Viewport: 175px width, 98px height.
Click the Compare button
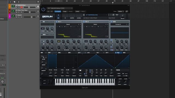tap(58, 11)
